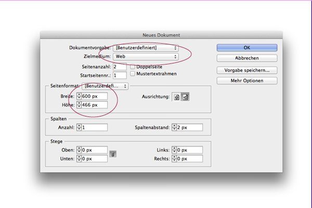The image size is (312, 208).
Task: Click the Spaltenabstand stepper arrows
Action: tap(174, 127)
